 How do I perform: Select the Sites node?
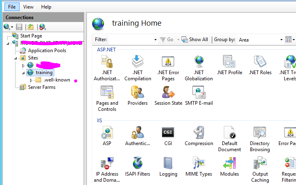click(x=33, y=58)
